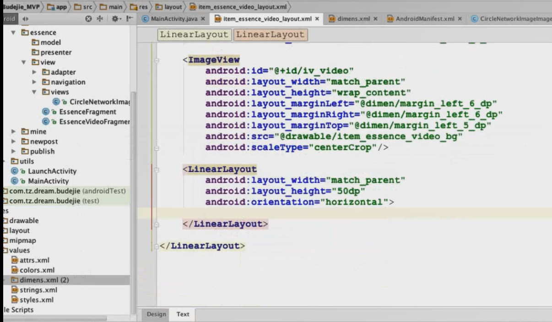Click the fold marker beside inner LinearLayout opening tag
The image size is (552, 322).
tap(157, 169)
